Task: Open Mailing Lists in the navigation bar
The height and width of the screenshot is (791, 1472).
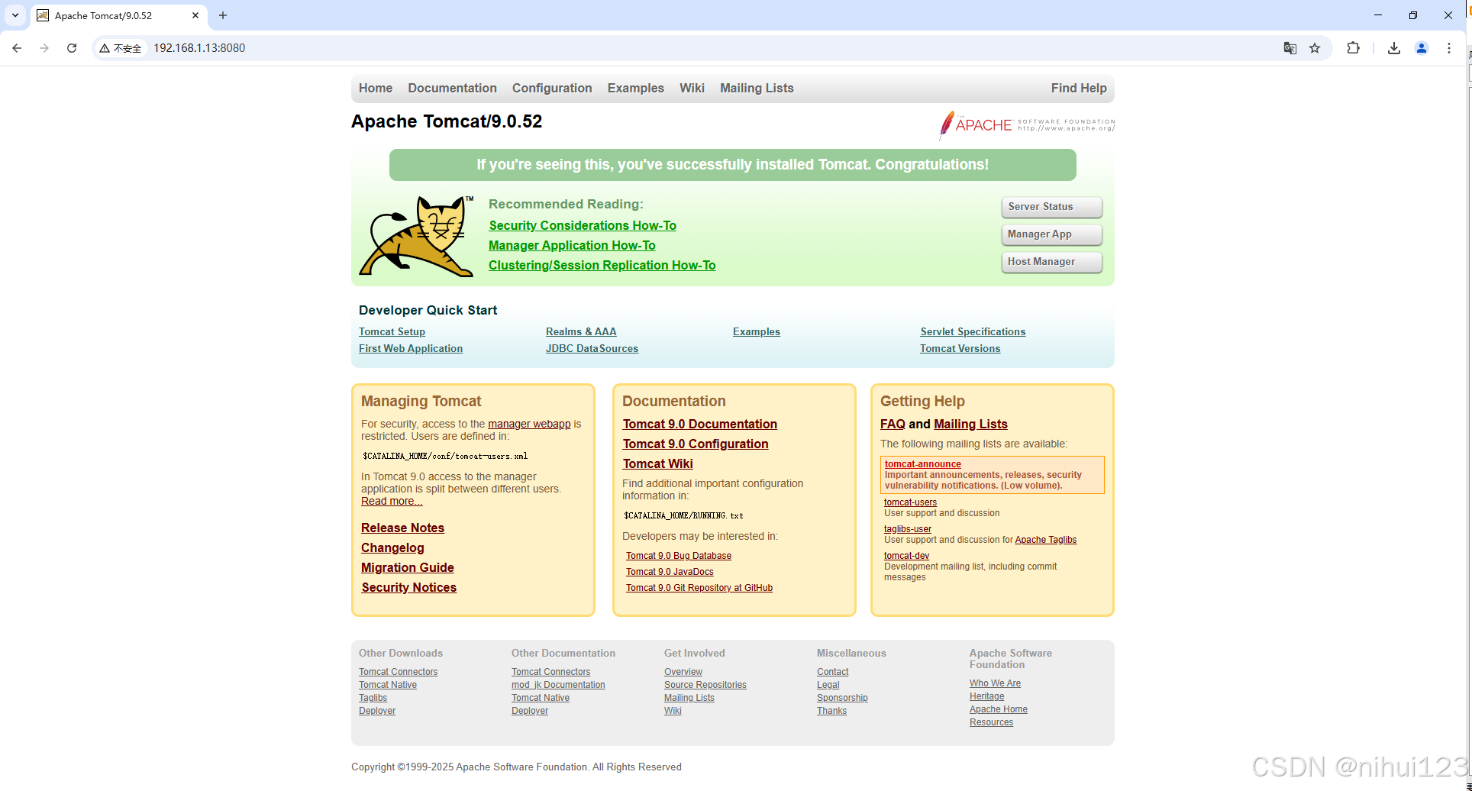Action: pyautogui.click(x=757, y=89)
